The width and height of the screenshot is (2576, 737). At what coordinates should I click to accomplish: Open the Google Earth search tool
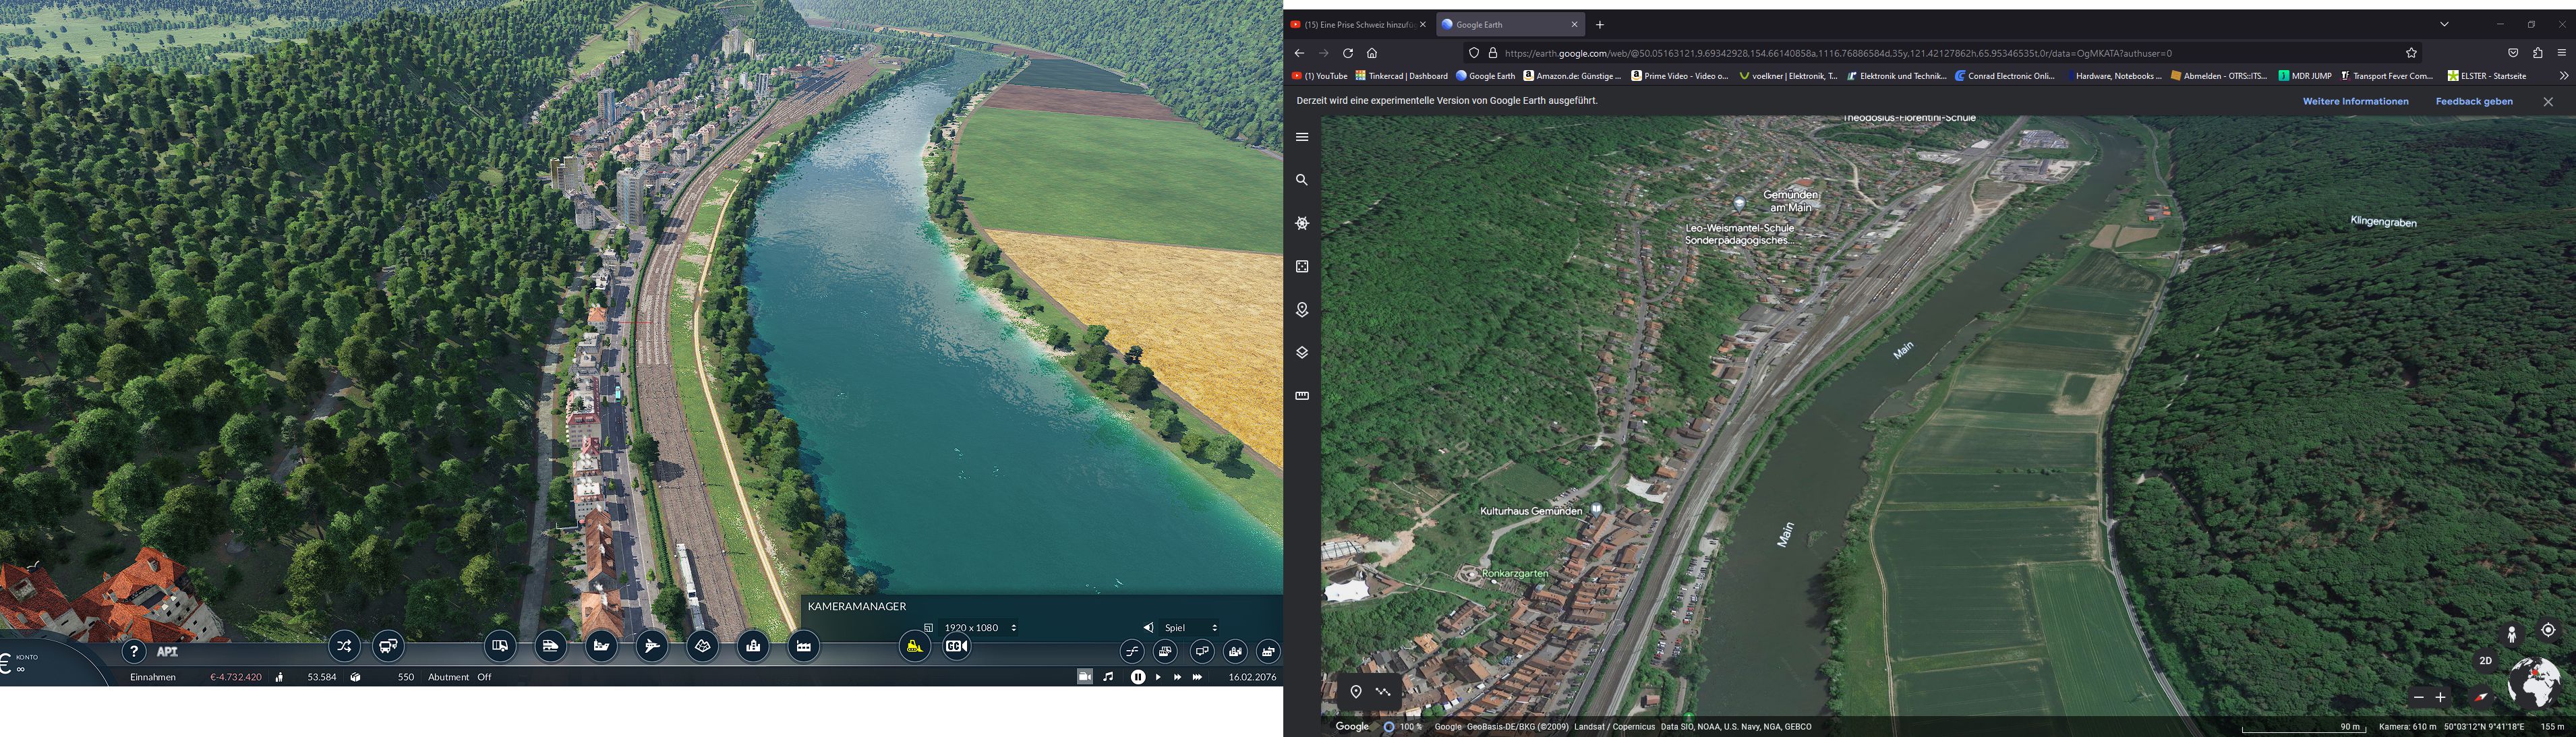1302,180
